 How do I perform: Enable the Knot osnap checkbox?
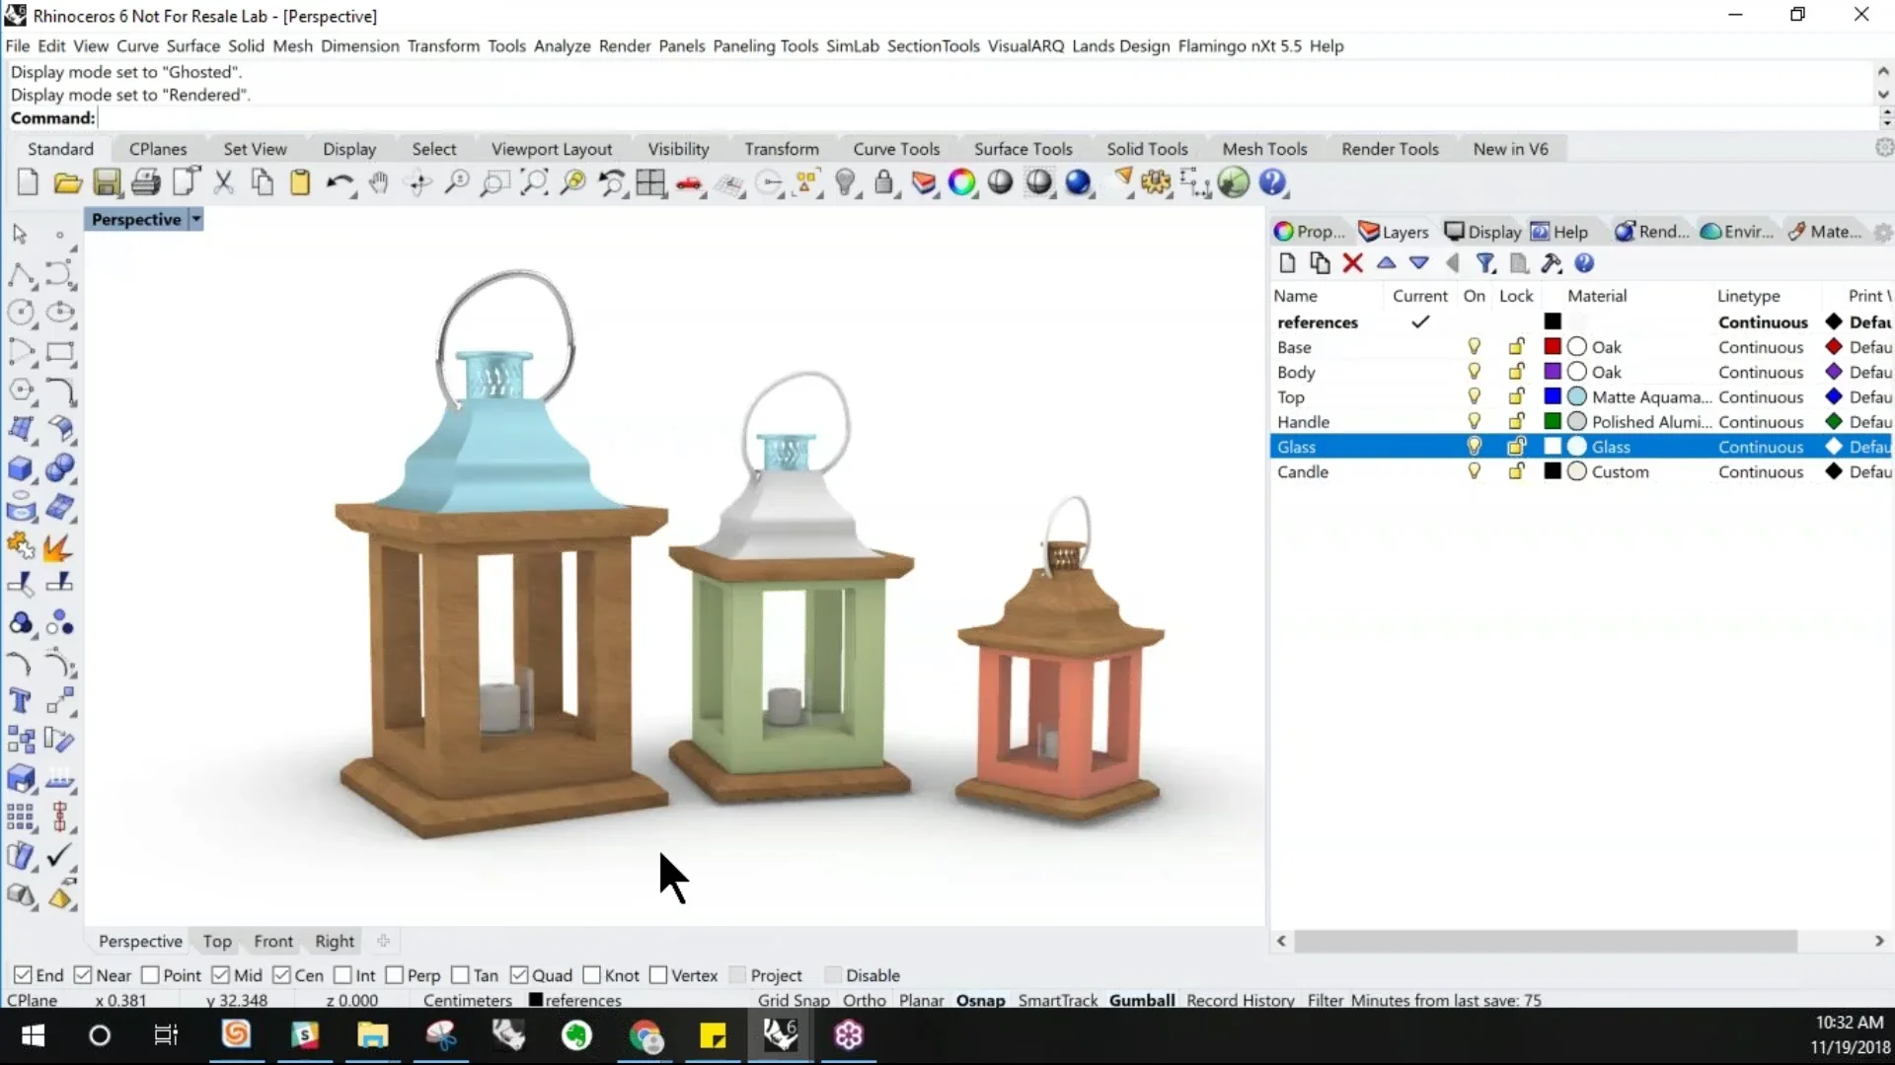pos(592,974)
